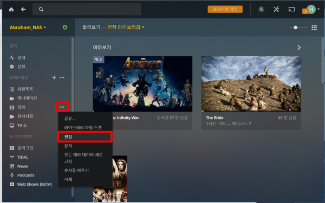Click the Podcasts microphone icon
The image size is (325, 203).
coord(12,175)
